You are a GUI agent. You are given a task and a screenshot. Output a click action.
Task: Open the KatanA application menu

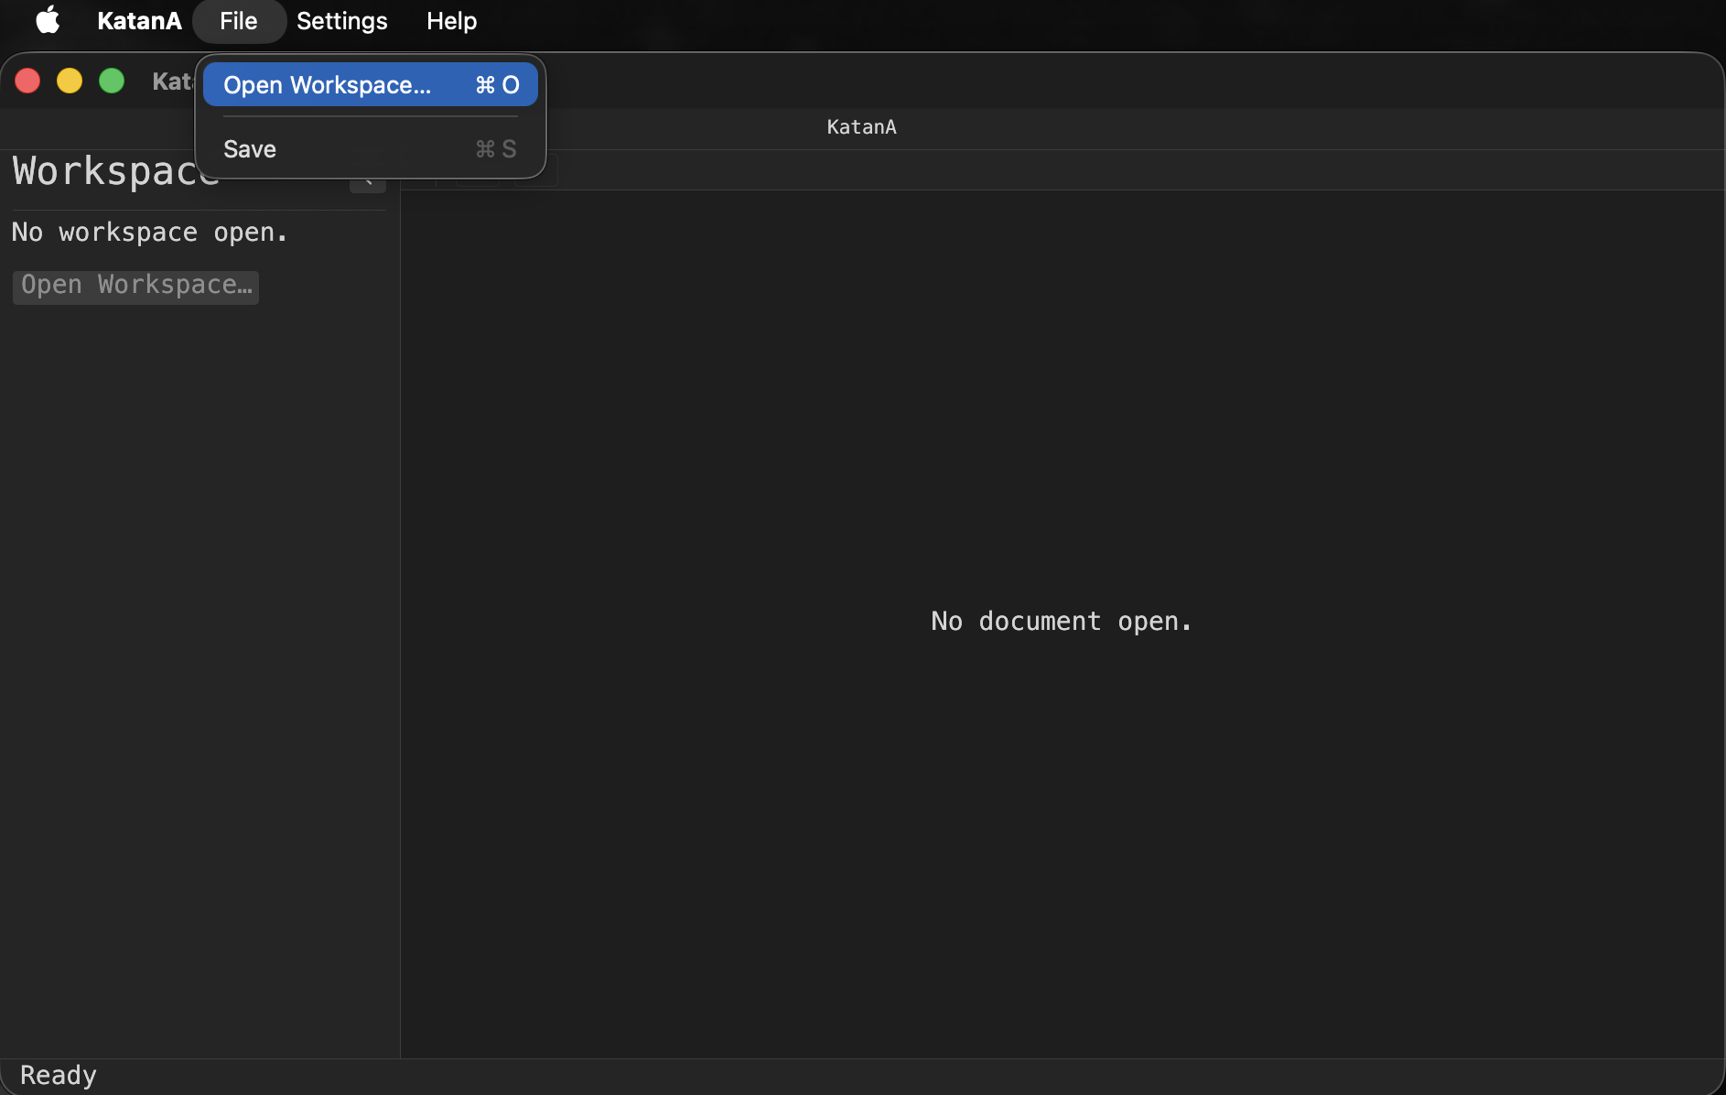pyautogui.click(x=139, y=21)
